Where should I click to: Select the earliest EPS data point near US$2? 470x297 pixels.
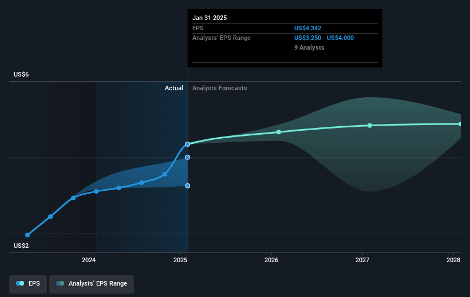click(x=27, y=235)
